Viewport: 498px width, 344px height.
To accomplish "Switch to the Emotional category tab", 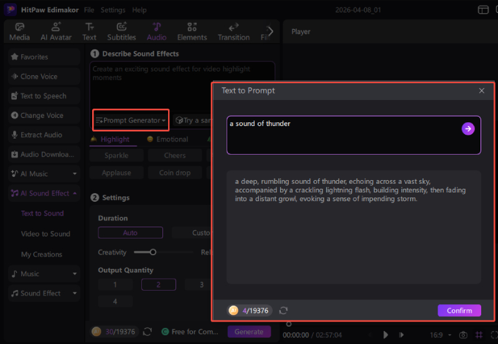I will (167, 139).
